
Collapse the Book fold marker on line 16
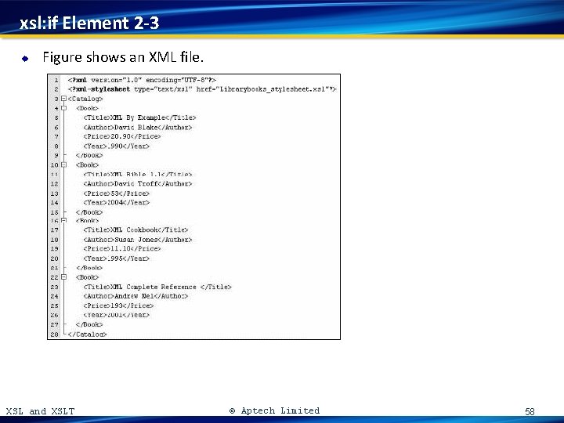63,220
